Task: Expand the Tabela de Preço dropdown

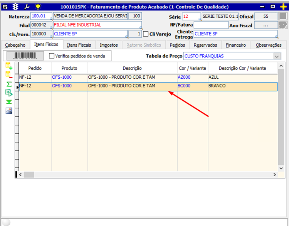Action: 277,56
